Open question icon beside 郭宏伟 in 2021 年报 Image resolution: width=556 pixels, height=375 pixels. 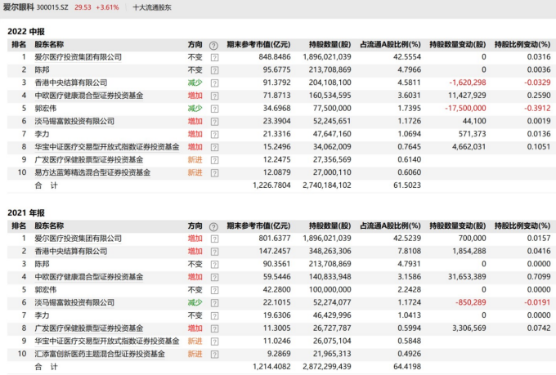pos(214,290)
